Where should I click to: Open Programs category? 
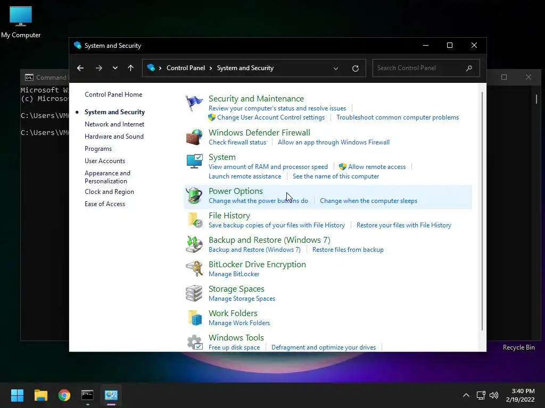click(x=98, y=149)
